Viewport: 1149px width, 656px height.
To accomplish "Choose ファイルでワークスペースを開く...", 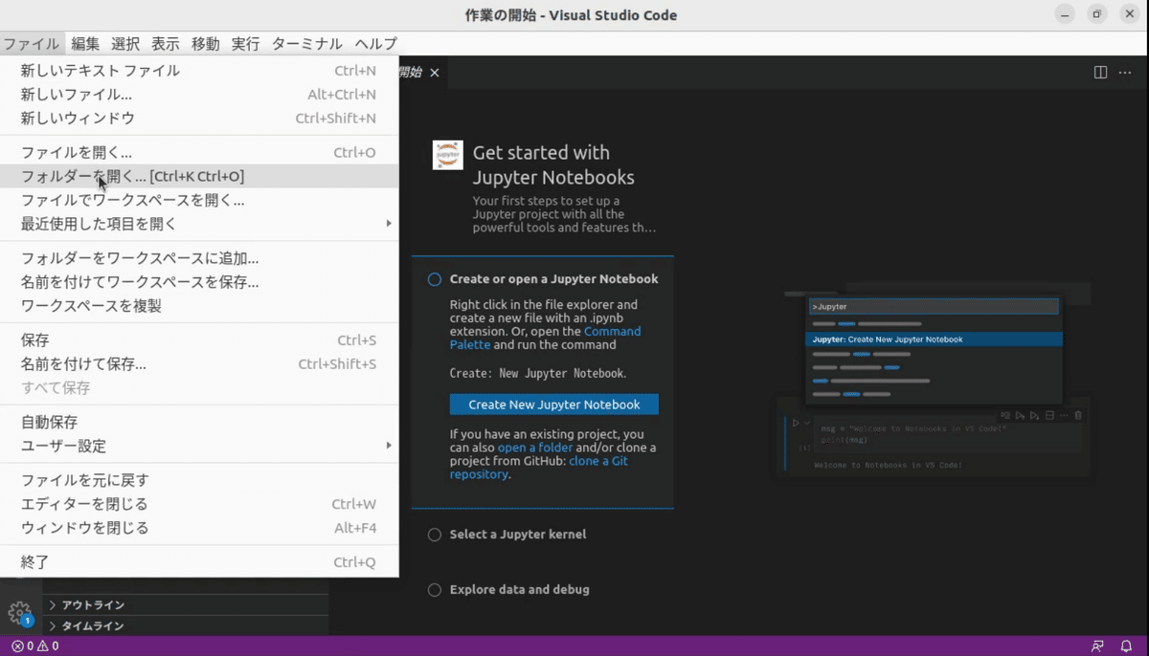I will click(199, 200).
